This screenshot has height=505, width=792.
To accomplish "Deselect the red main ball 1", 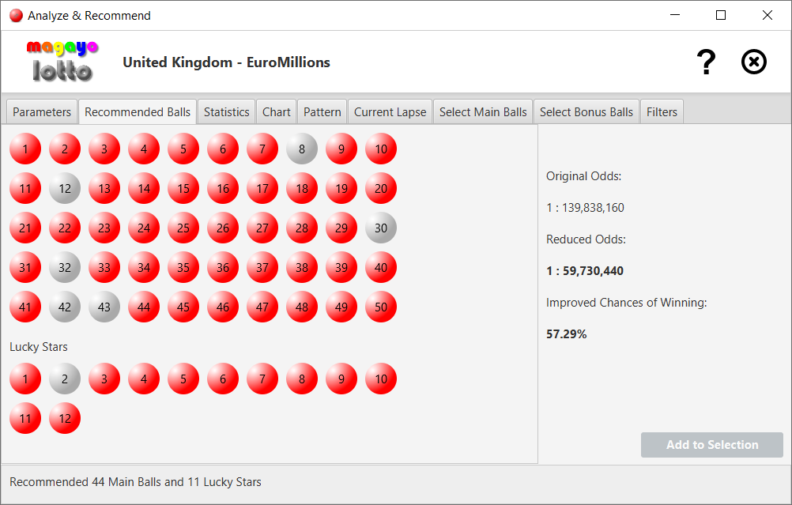I will 25,149.
